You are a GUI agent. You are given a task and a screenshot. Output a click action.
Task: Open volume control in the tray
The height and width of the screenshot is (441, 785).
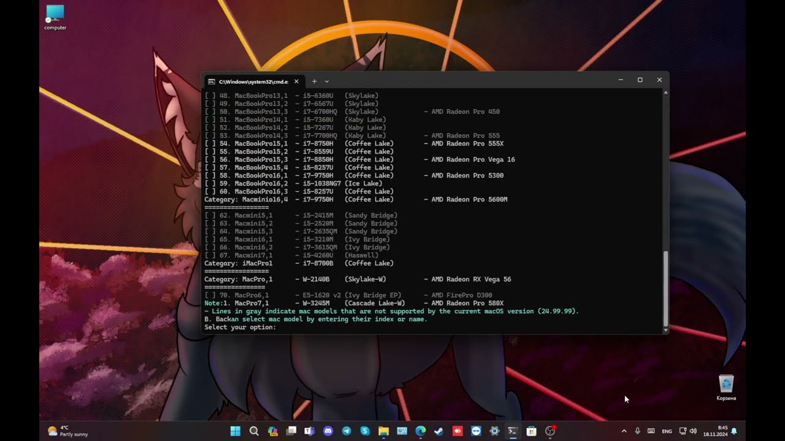(694, 431)
